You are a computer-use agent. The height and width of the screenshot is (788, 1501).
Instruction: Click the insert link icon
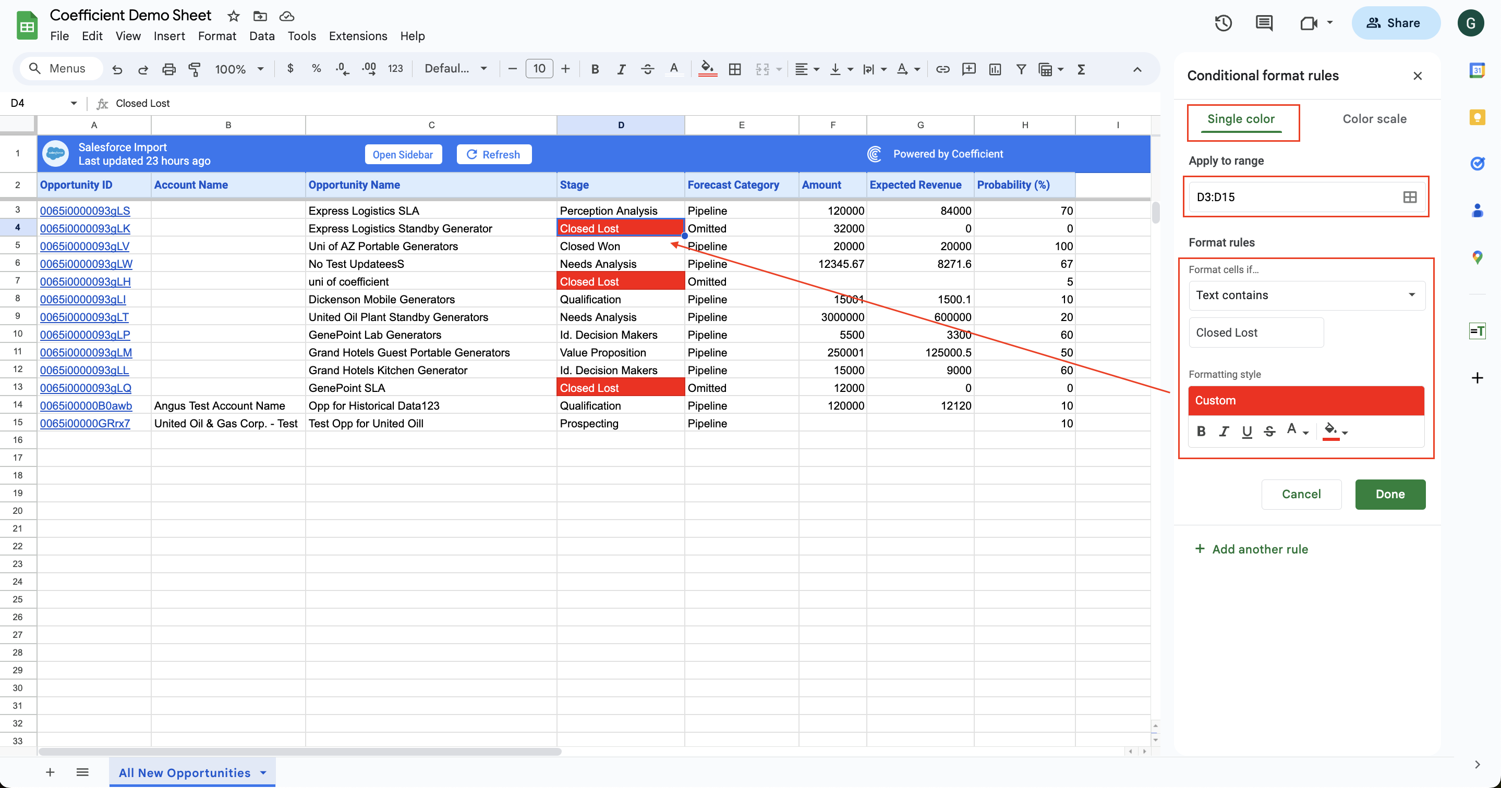(x=942, y=69)
